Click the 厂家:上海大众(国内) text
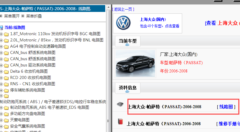The image size is (240, 132). (179, 54)
